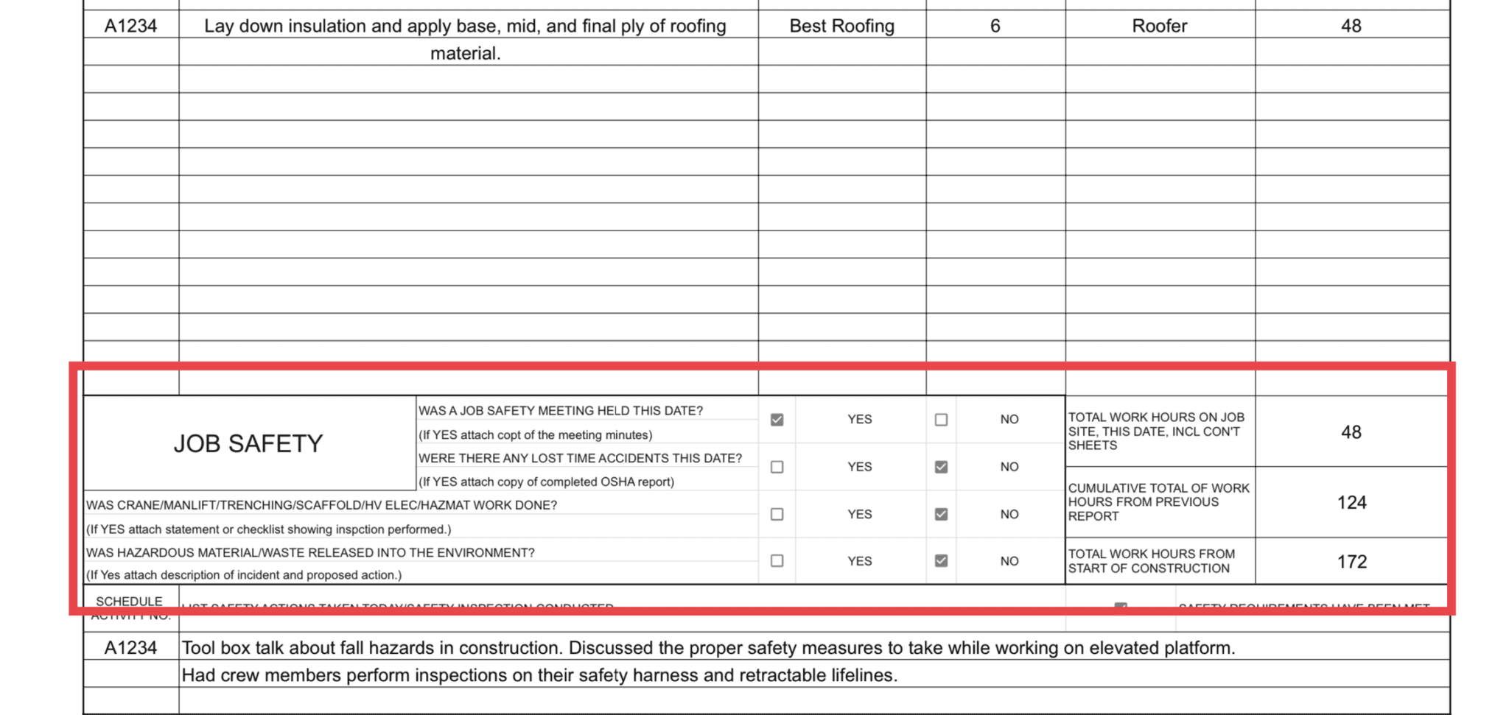Select the Roofer trade cell
The height and width of the screenshot is (715, 1509).
click(x=1159, y=25)
